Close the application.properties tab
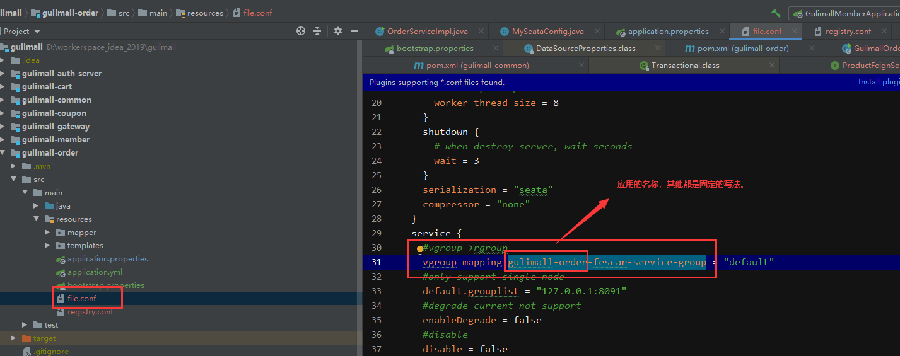 pyautogui.click(x=722, y=31)
